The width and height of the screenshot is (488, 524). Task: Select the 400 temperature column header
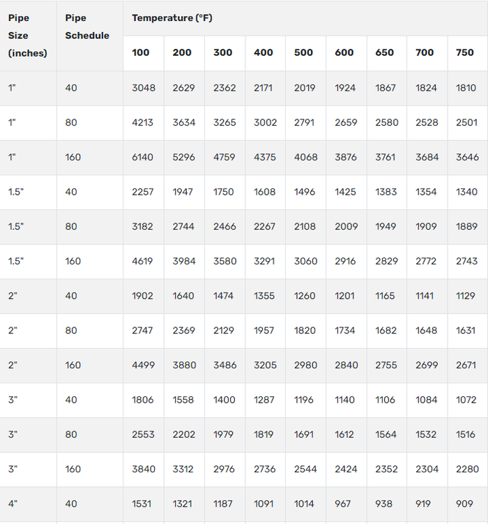[264, 52]
